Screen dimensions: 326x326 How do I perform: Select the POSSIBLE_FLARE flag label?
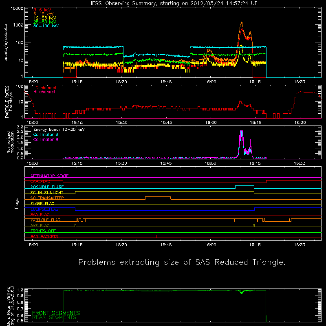pos(47,187)
